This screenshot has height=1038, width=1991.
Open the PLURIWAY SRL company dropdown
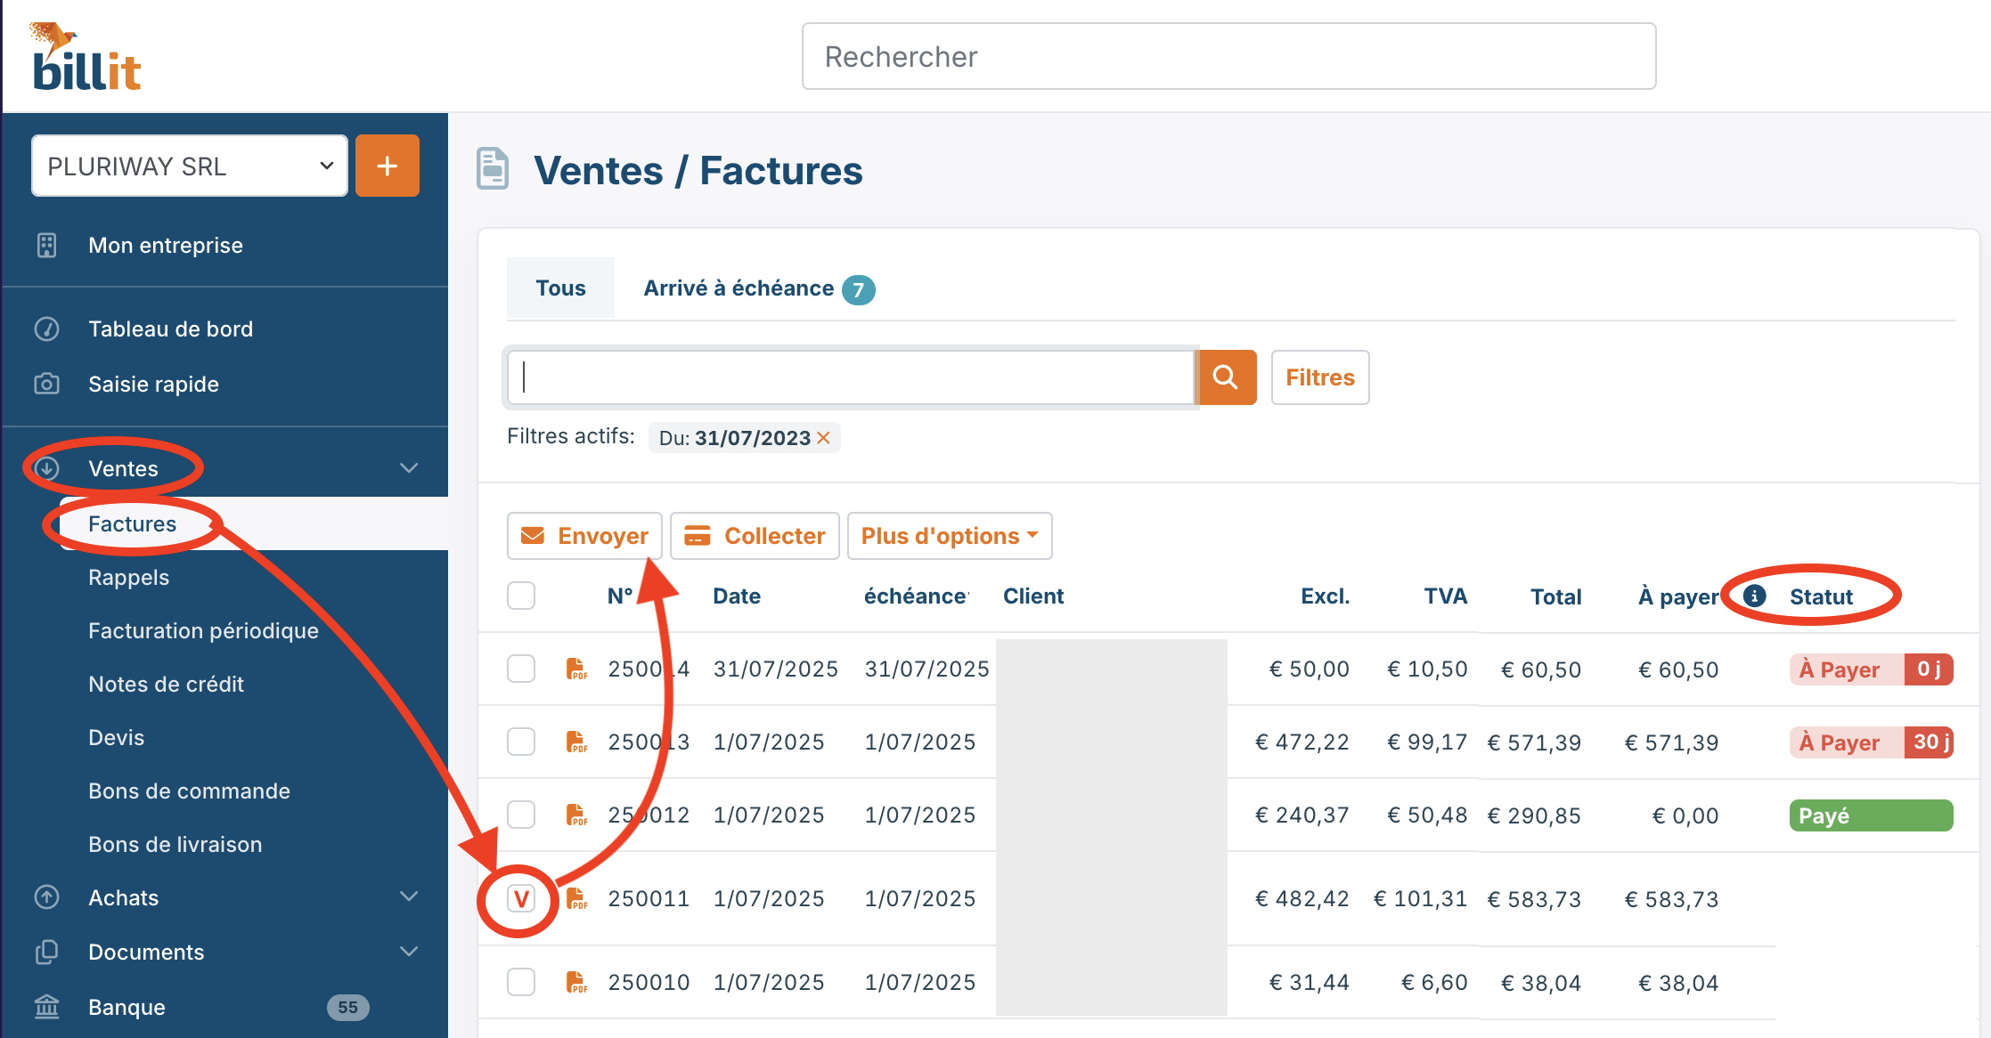[x=189, y=166]
